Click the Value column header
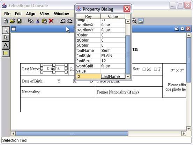 [113, 16]
